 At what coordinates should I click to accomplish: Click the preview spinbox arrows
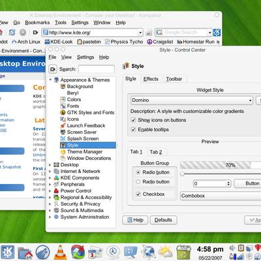(228, 183)
